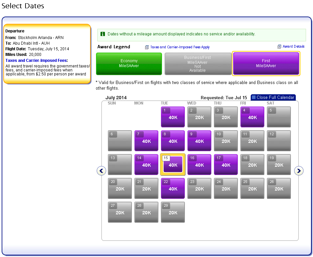Pick July 29 at 20K miles
This screenshot has height=257, width=313.
173,212
